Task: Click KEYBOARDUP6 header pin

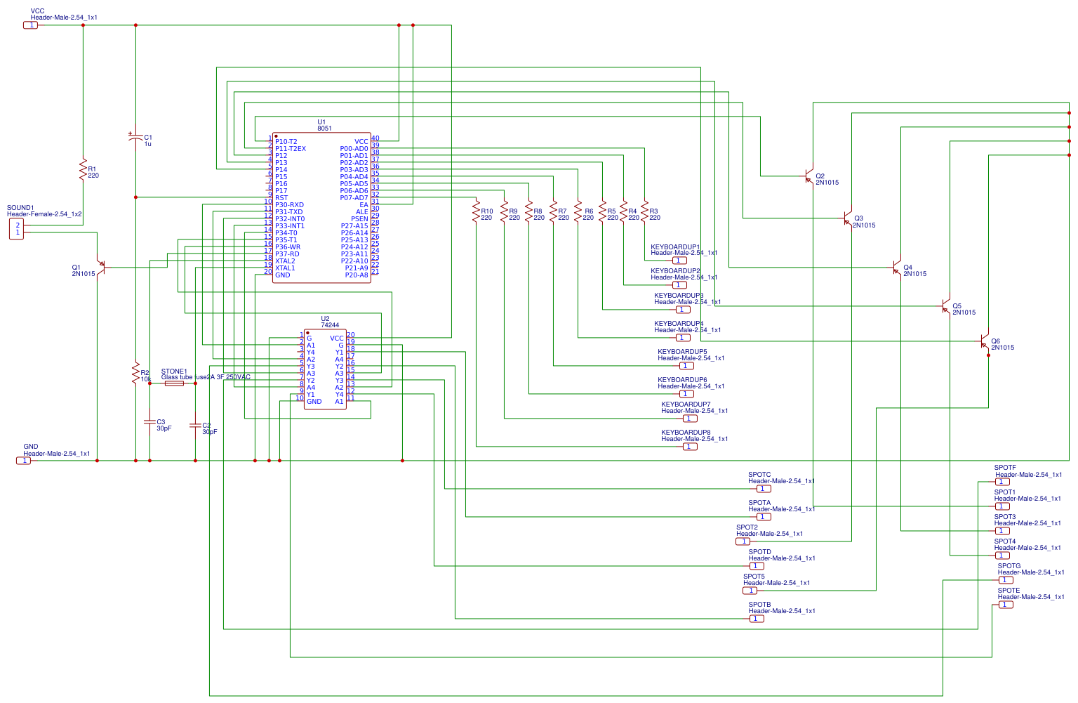Action: pyautogui.click(x=686, y=394)
